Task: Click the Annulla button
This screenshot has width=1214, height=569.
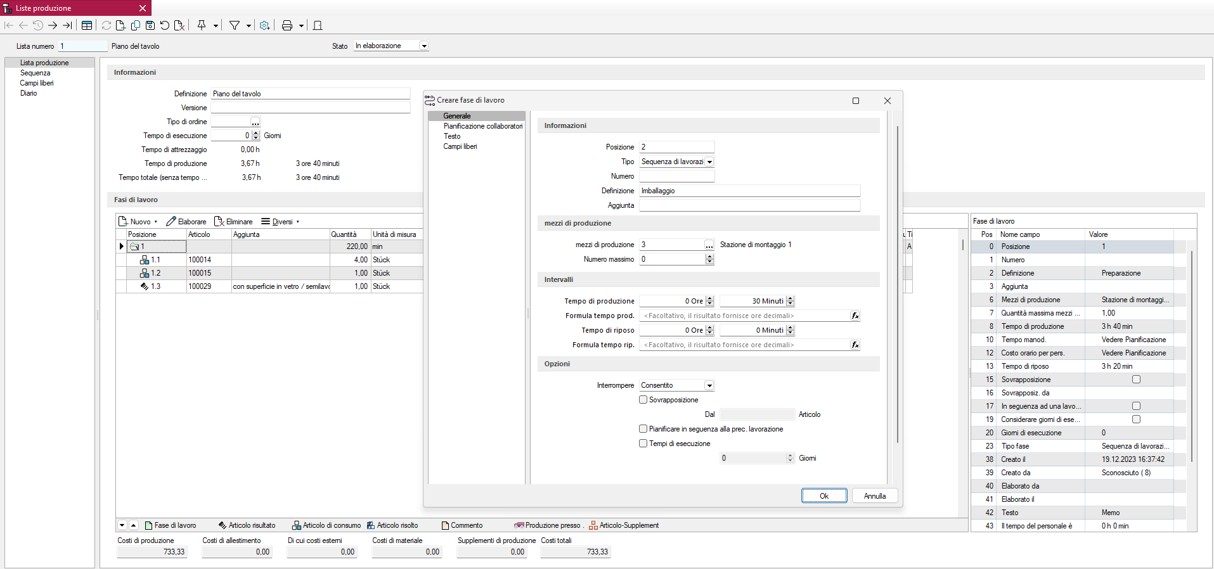Action: point(874,496)
